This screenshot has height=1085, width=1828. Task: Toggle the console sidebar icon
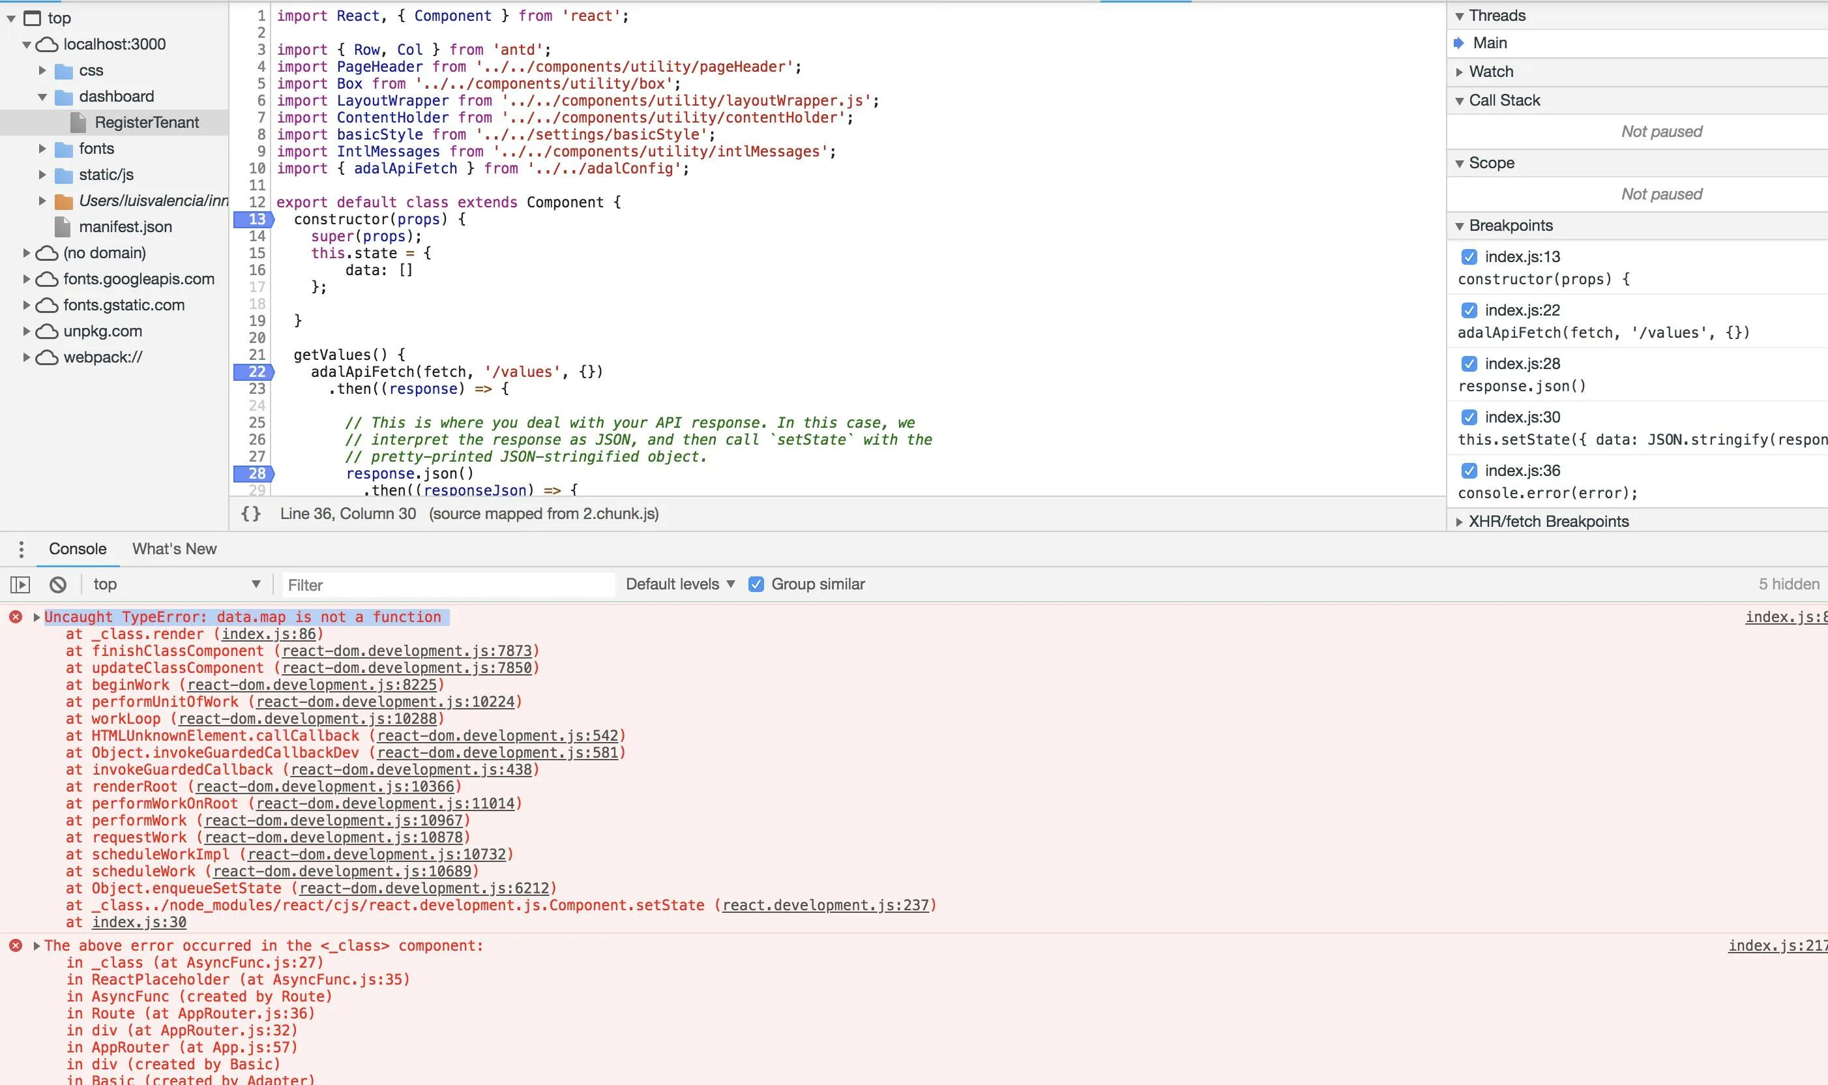[20, 584]
